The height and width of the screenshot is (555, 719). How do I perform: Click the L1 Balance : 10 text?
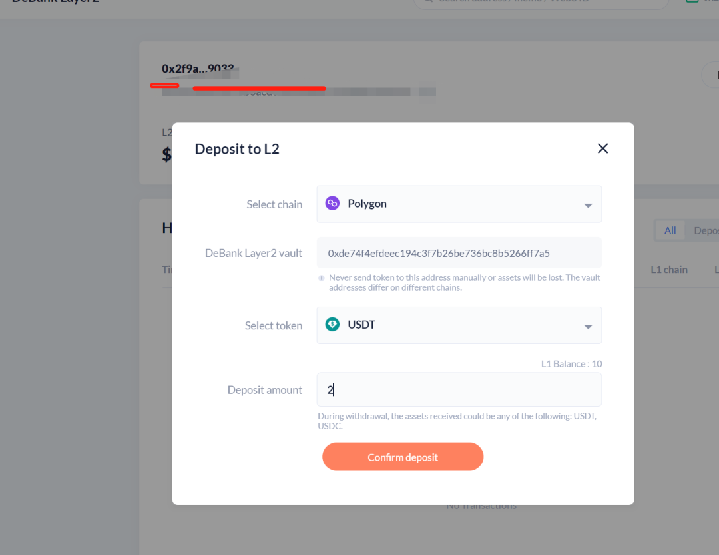click(571, 364)
